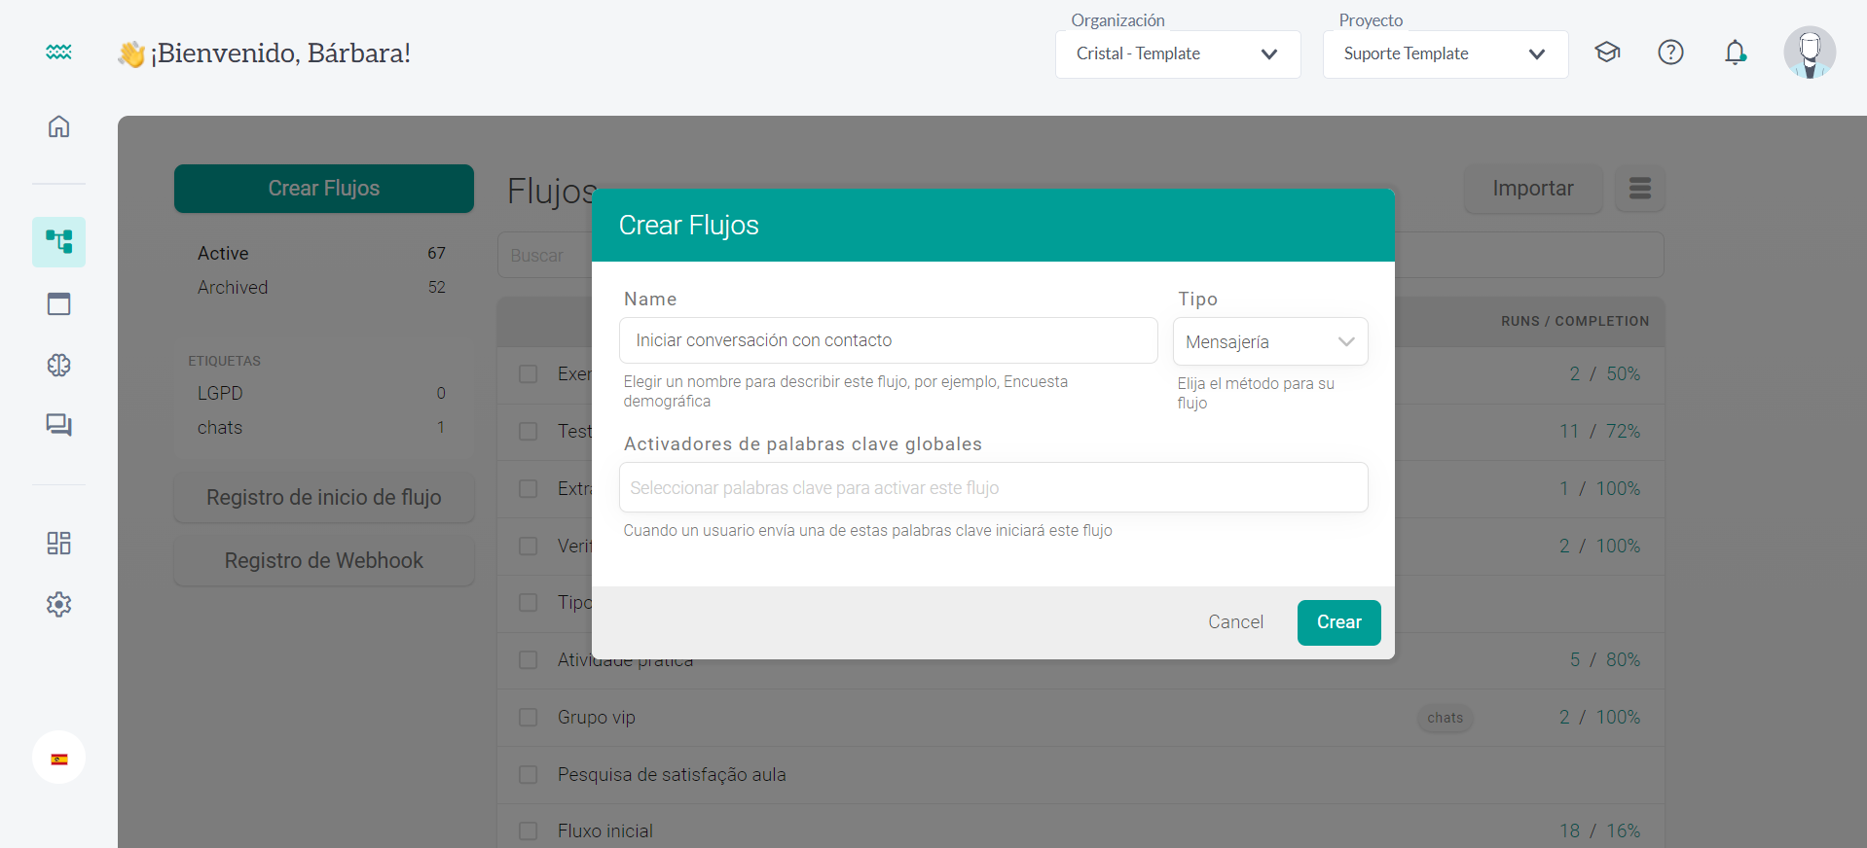Change language using Spanish flag button

point(58,758)
